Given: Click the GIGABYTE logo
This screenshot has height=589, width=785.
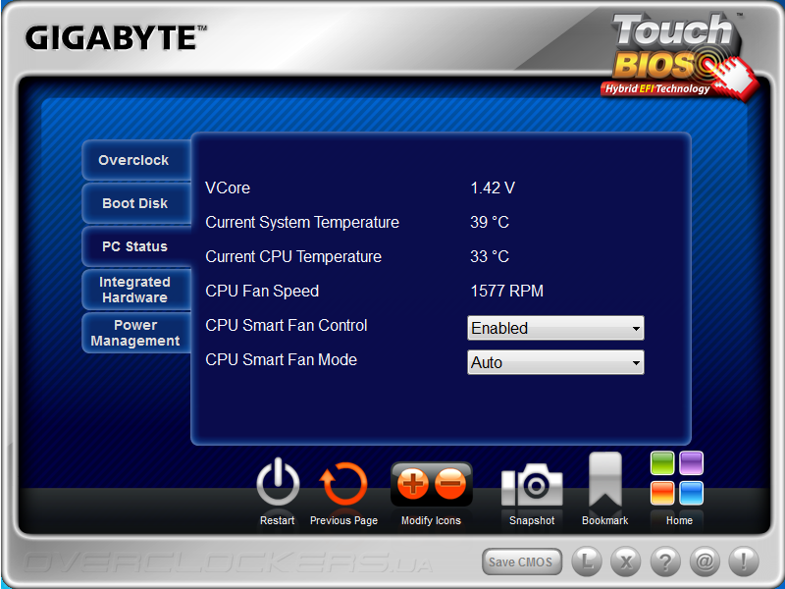Looking at the screenshot, I should [x=116, y=38].
